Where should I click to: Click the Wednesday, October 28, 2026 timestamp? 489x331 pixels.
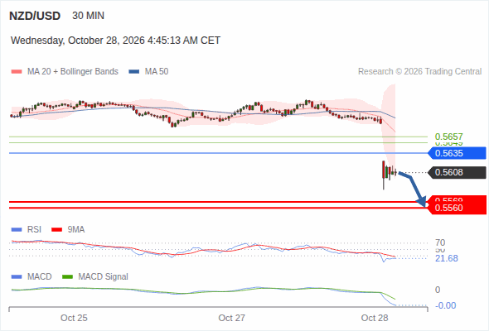[x=115, y=41]
